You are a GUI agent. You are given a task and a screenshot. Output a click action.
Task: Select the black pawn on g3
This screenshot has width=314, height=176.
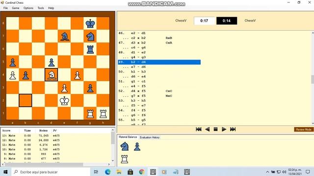[x=90, y=88]
